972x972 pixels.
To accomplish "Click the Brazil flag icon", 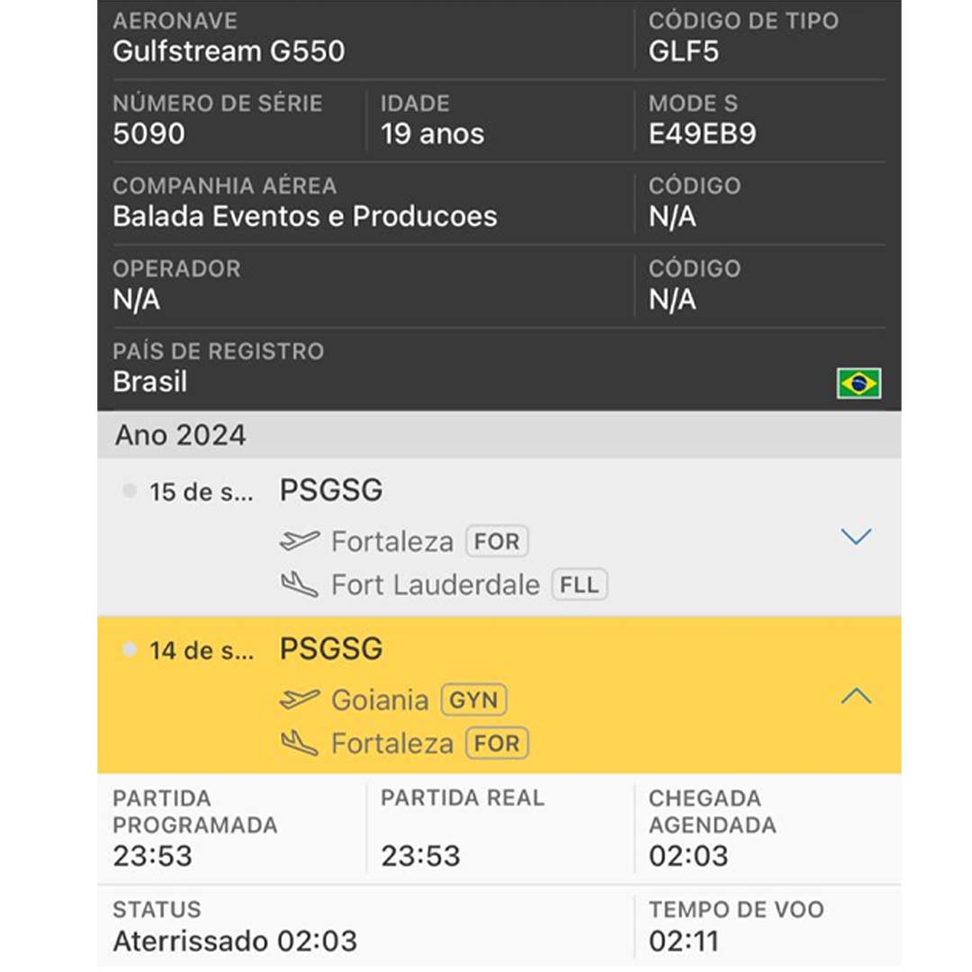I will coord(858,383).
